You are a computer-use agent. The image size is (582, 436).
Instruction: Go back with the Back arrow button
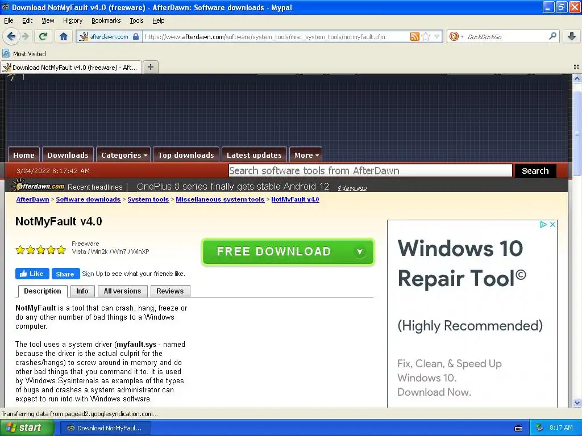coord(11,36)
